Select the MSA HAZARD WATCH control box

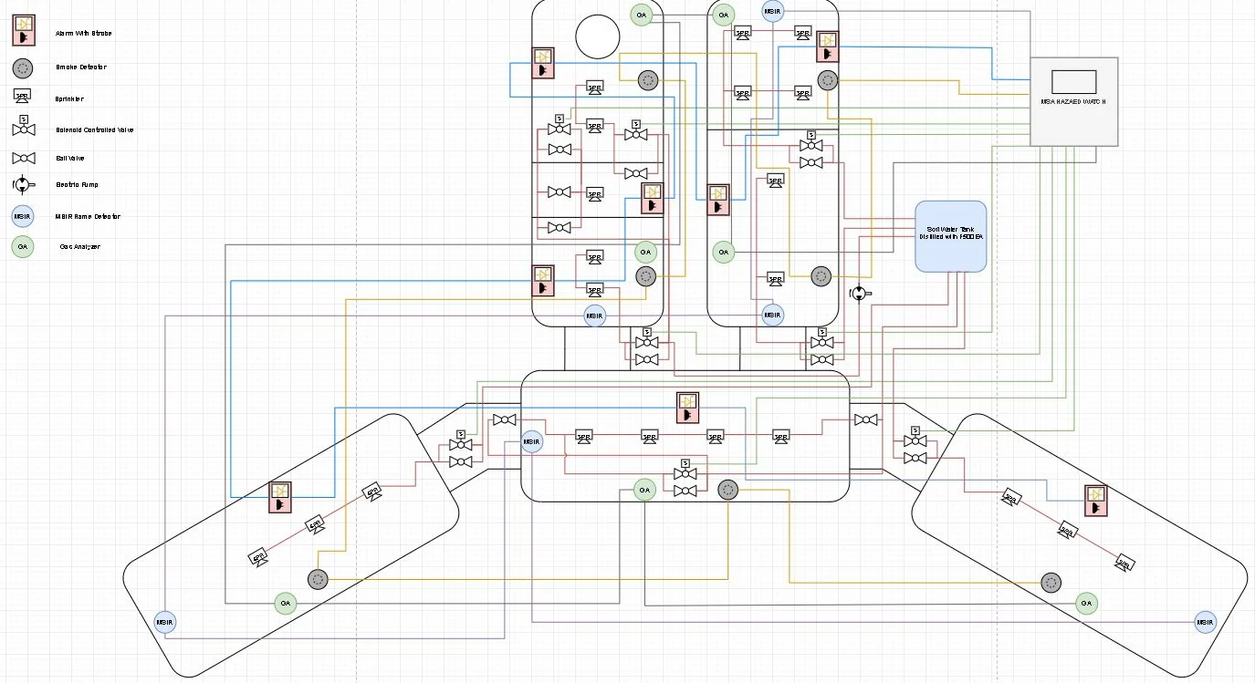(1073, 101)
